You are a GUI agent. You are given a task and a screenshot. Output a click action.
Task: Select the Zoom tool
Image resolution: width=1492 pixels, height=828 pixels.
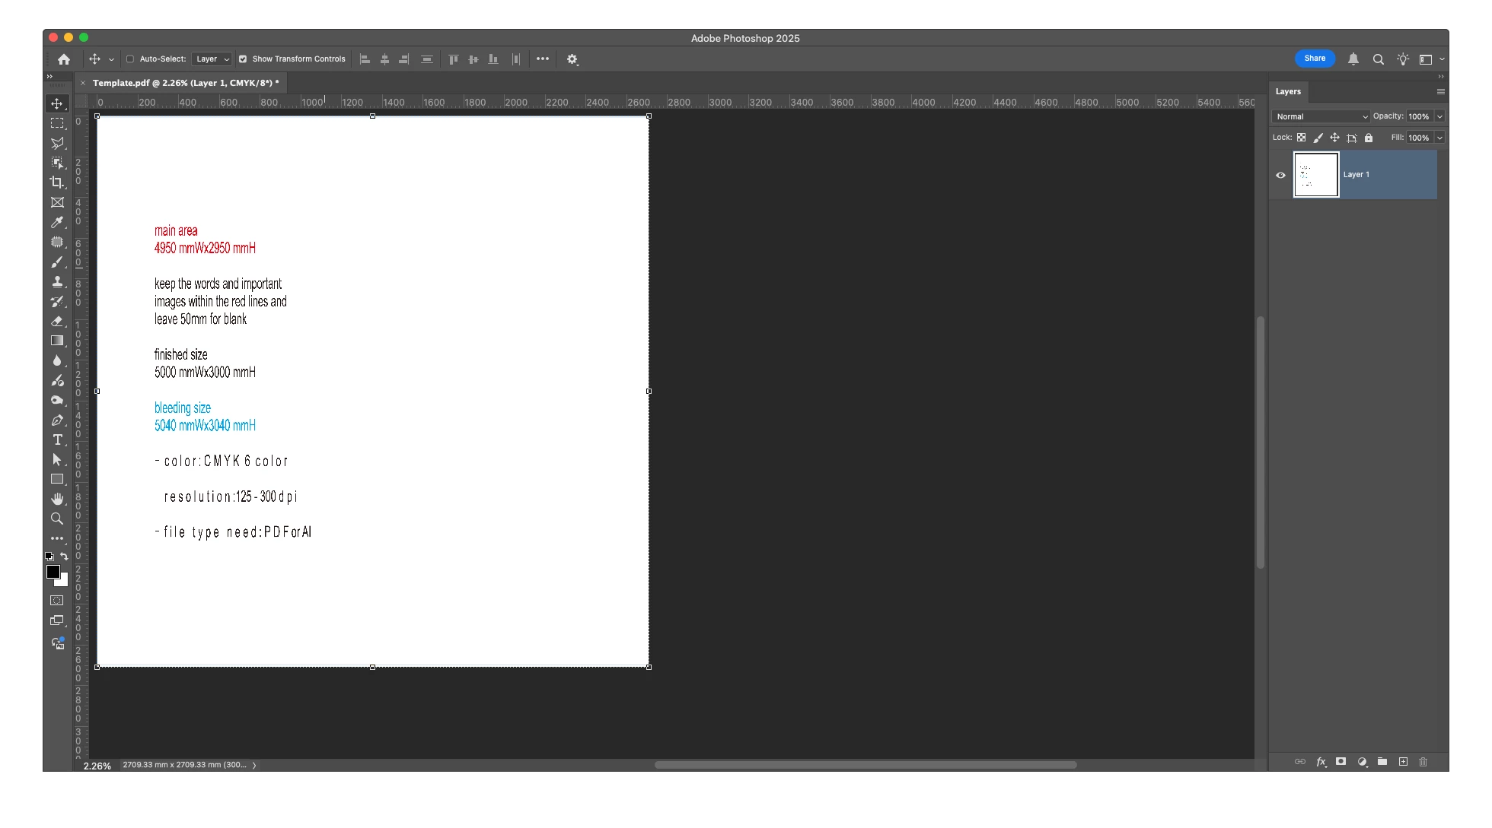click(57, 519)
